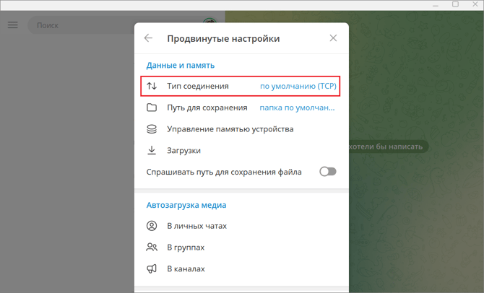Image resolution: width=484 pixels, height=293 pixels.
Task: Click the megaphone icon for В каналах
Action: [x=152, y=269]
